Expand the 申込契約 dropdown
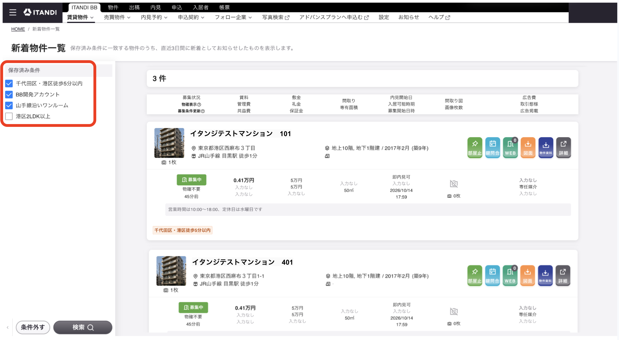619x340 pixels. coord(191,17)
